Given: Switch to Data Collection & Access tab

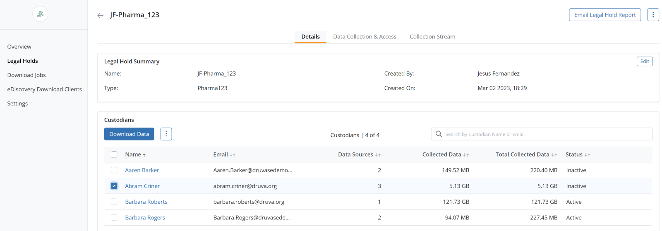Looking at the screenshot, I should [365, 37].
